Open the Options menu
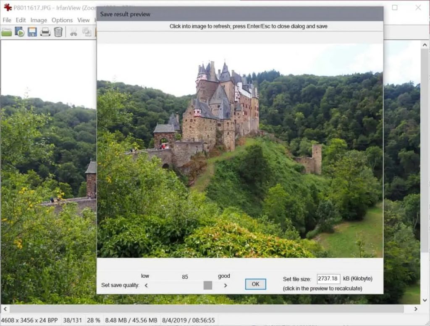Screen dimensions: 430x326 pyautogui.click(x=62, y=20)
